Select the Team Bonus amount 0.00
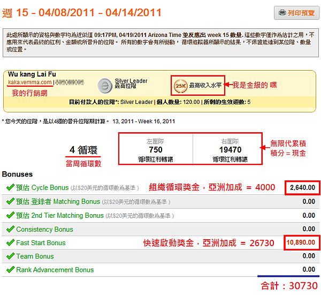This screenshot has height=296, width=321. (x=309, y=256)
